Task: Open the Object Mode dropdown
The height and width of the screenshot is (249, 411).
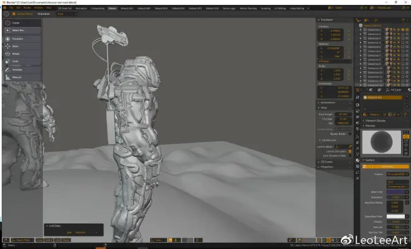Action: (22, 240)
